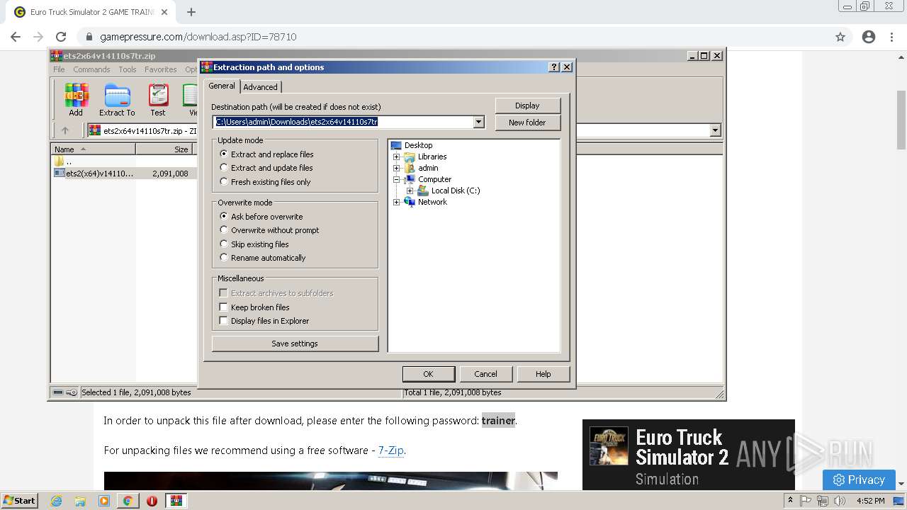Select Rename automatically option
The height and width of the screenshot is (510, 907).
224,257
